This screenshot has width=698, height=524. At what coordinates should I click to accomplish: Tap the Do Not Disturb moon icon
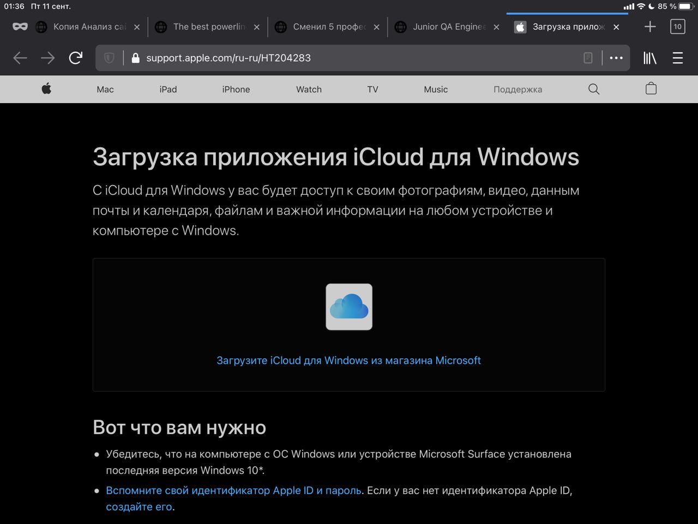[651, 7]
